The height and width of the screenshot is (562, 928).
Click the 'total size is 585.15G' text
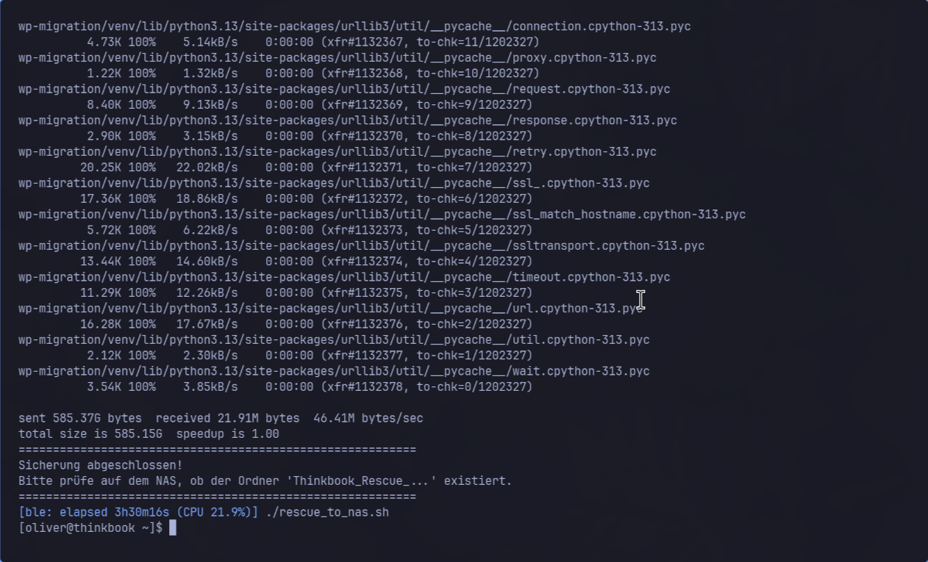(x=90, y=433)
